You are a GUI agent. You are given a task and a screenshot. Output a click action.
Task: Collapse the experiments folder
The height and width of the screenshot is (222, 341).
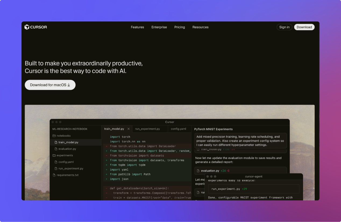(x=63, y=155)
